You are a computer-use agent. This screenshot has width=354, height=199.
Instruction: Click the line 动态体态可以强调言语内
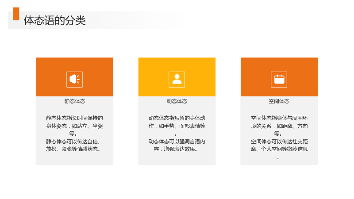(x=177, y=142)
